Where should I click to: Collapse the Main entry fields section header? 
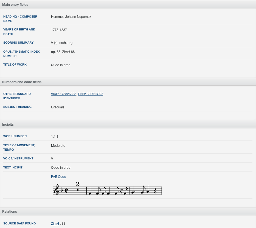click(128, 5)
